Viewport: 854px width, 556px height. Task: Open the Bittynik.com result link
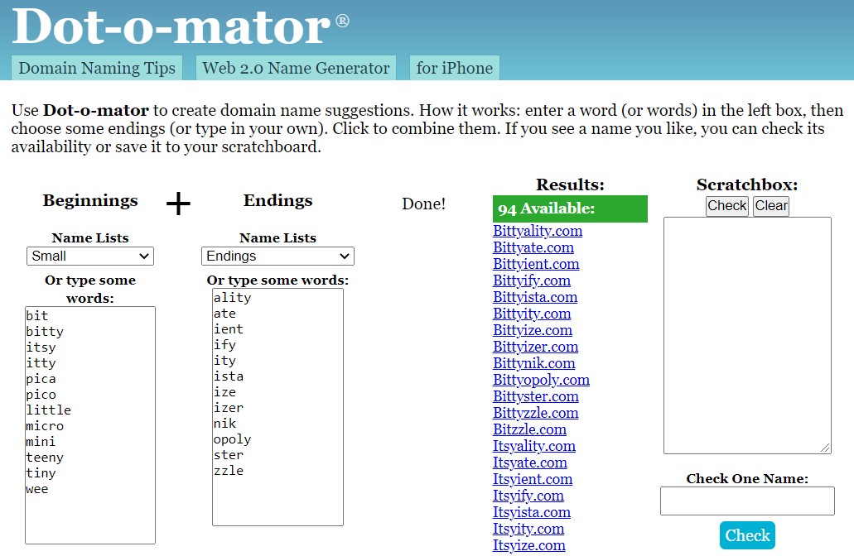pos(533,363)
